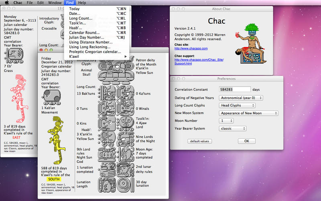Open Dating of Negative Years dropdown

[x=241, y=98]
